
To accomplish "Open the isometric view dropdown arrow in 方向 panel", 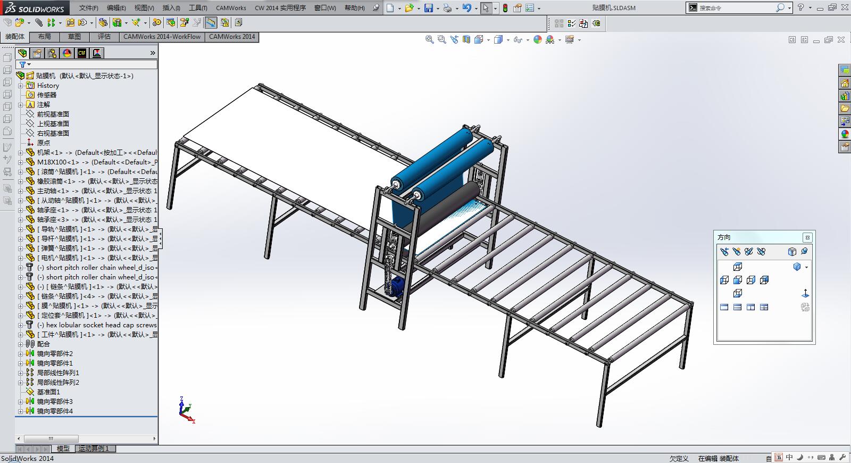I will [x=807, y=267].
